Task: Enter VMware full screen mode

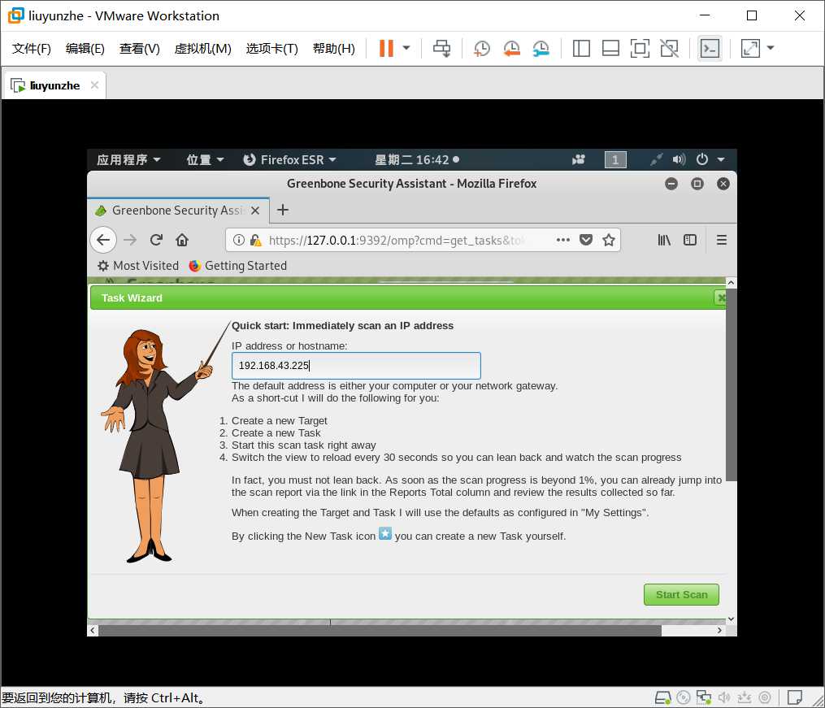Action: [x=640, y=49]
